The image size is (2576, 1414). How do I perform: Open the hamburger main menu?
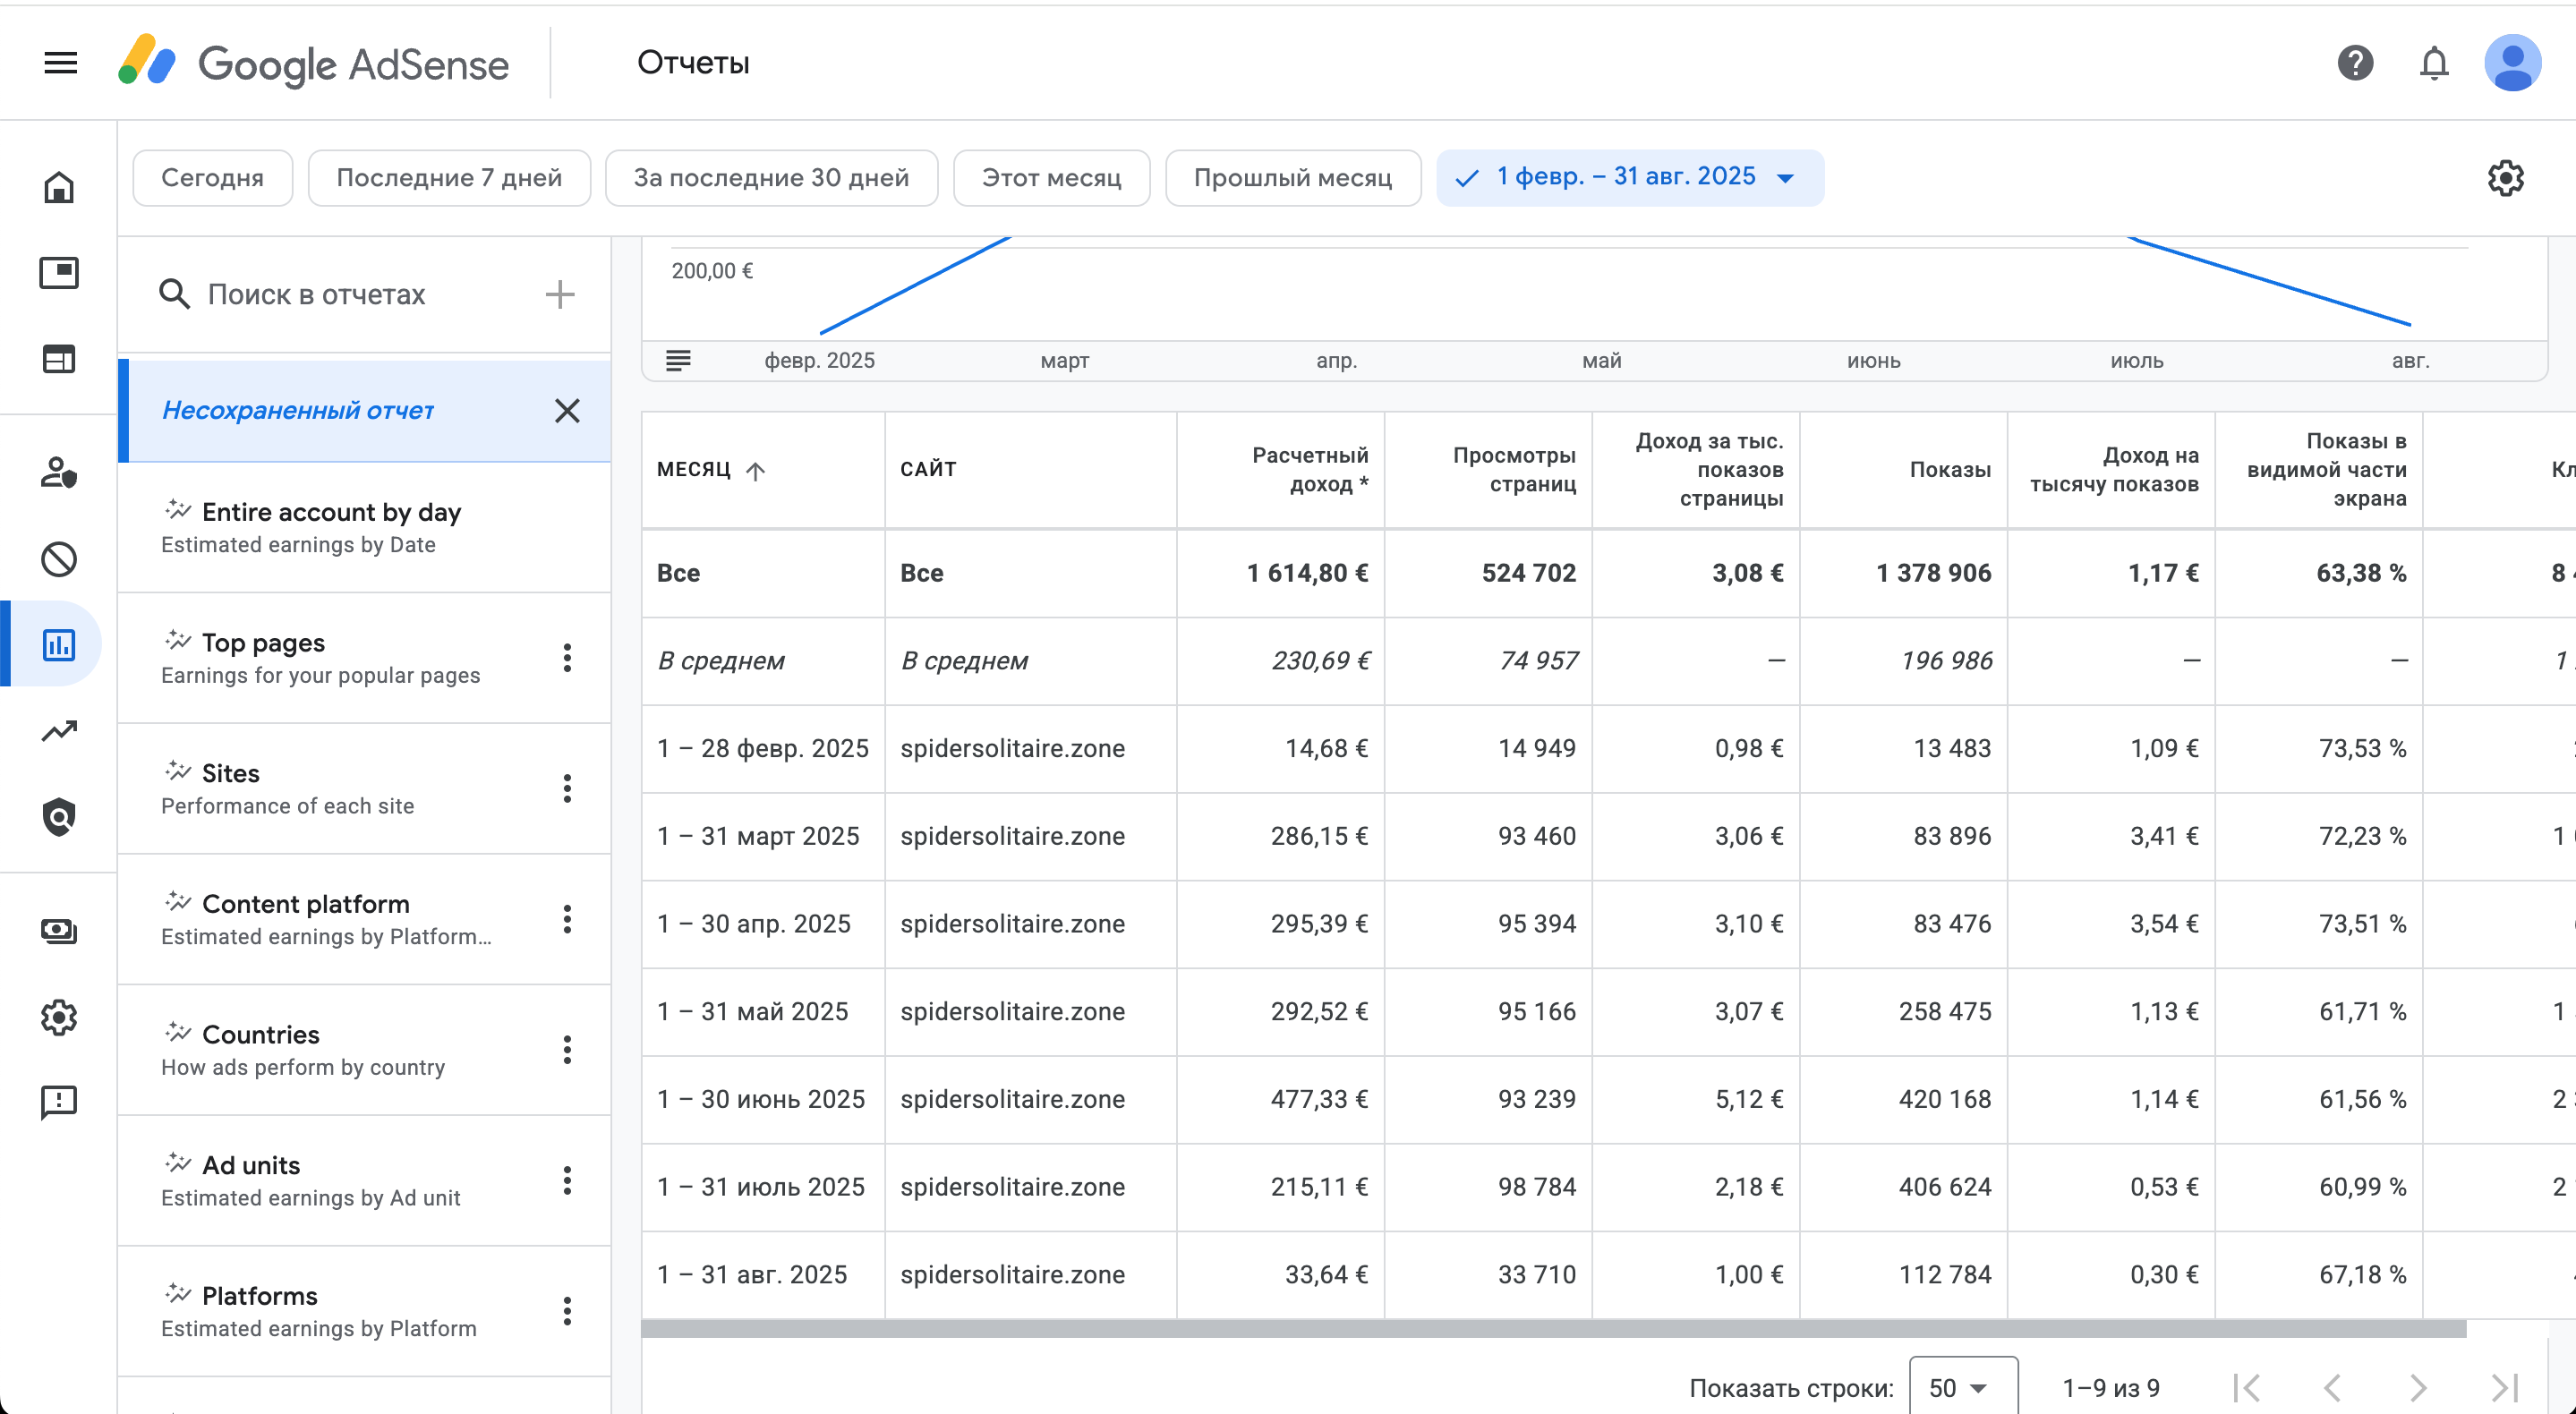pyautogui.click(x=61, y=63)
